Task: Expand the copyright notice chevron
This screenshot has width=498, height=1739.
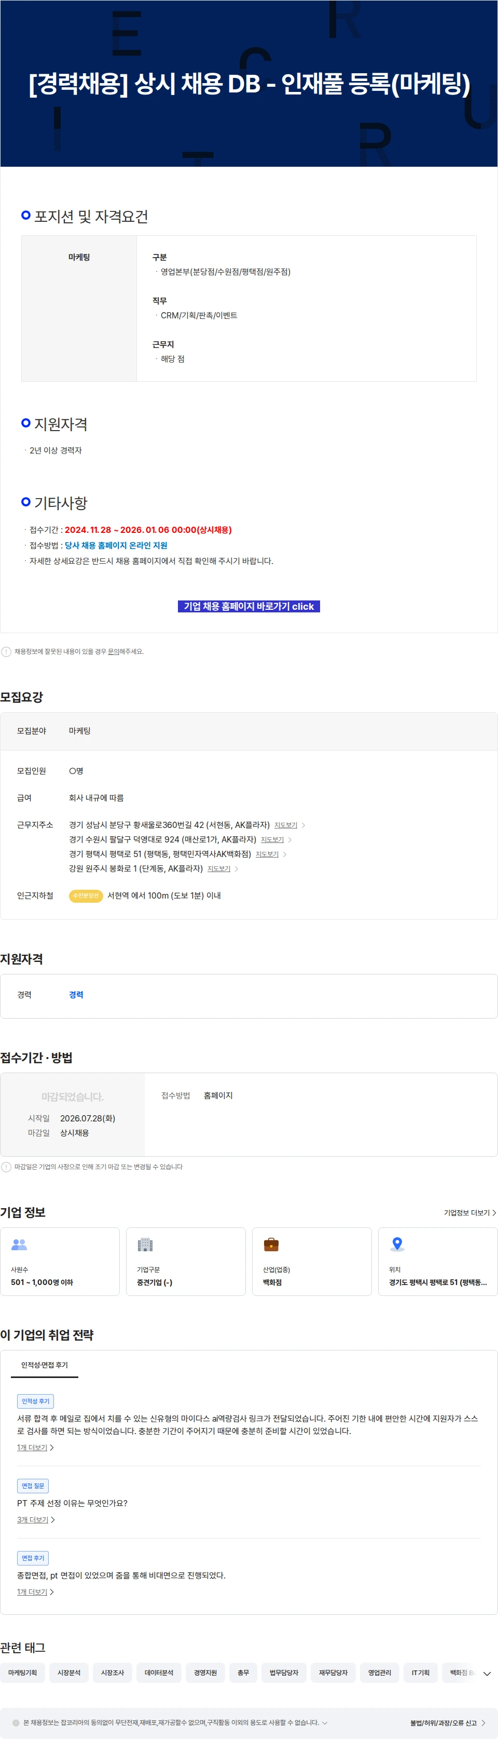Action: (325, 1722)
